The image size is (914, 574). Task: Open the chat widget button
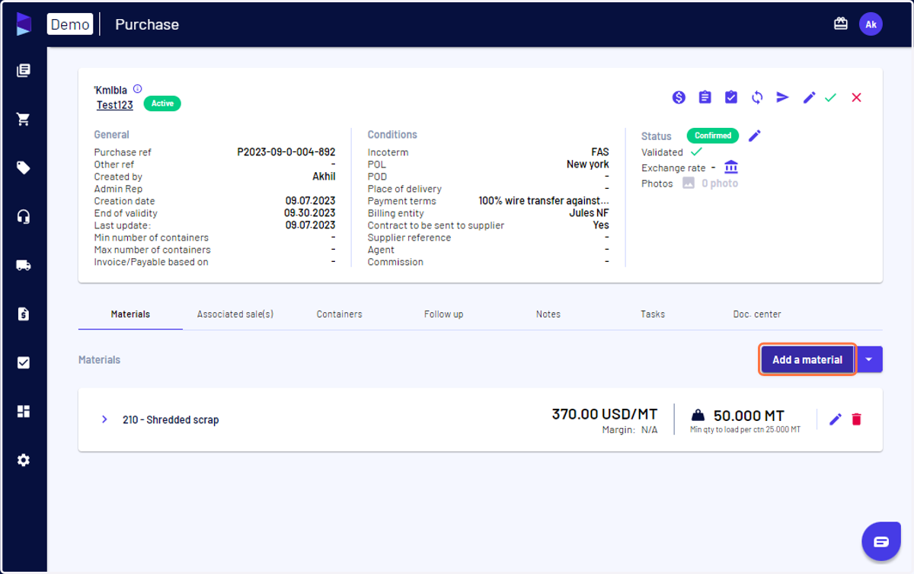(881, 542)
